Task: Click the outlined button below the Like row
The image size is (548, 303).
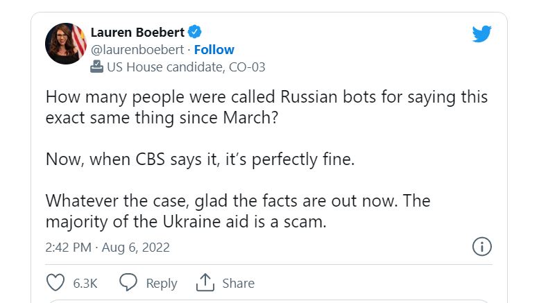Action: click(x=268, y=301)
